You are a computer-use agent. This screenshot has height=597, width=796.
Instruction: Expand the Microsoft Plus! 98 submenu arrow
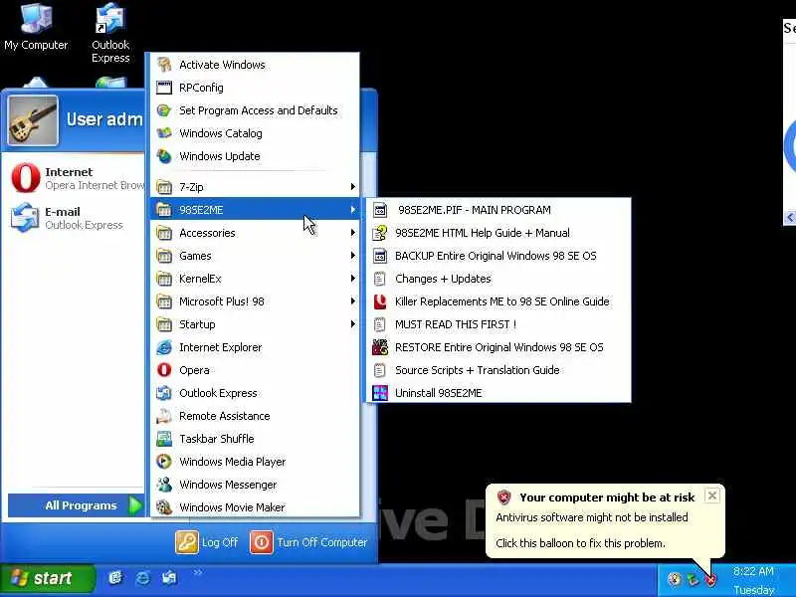pyautogui.click(x=353, y=301)
